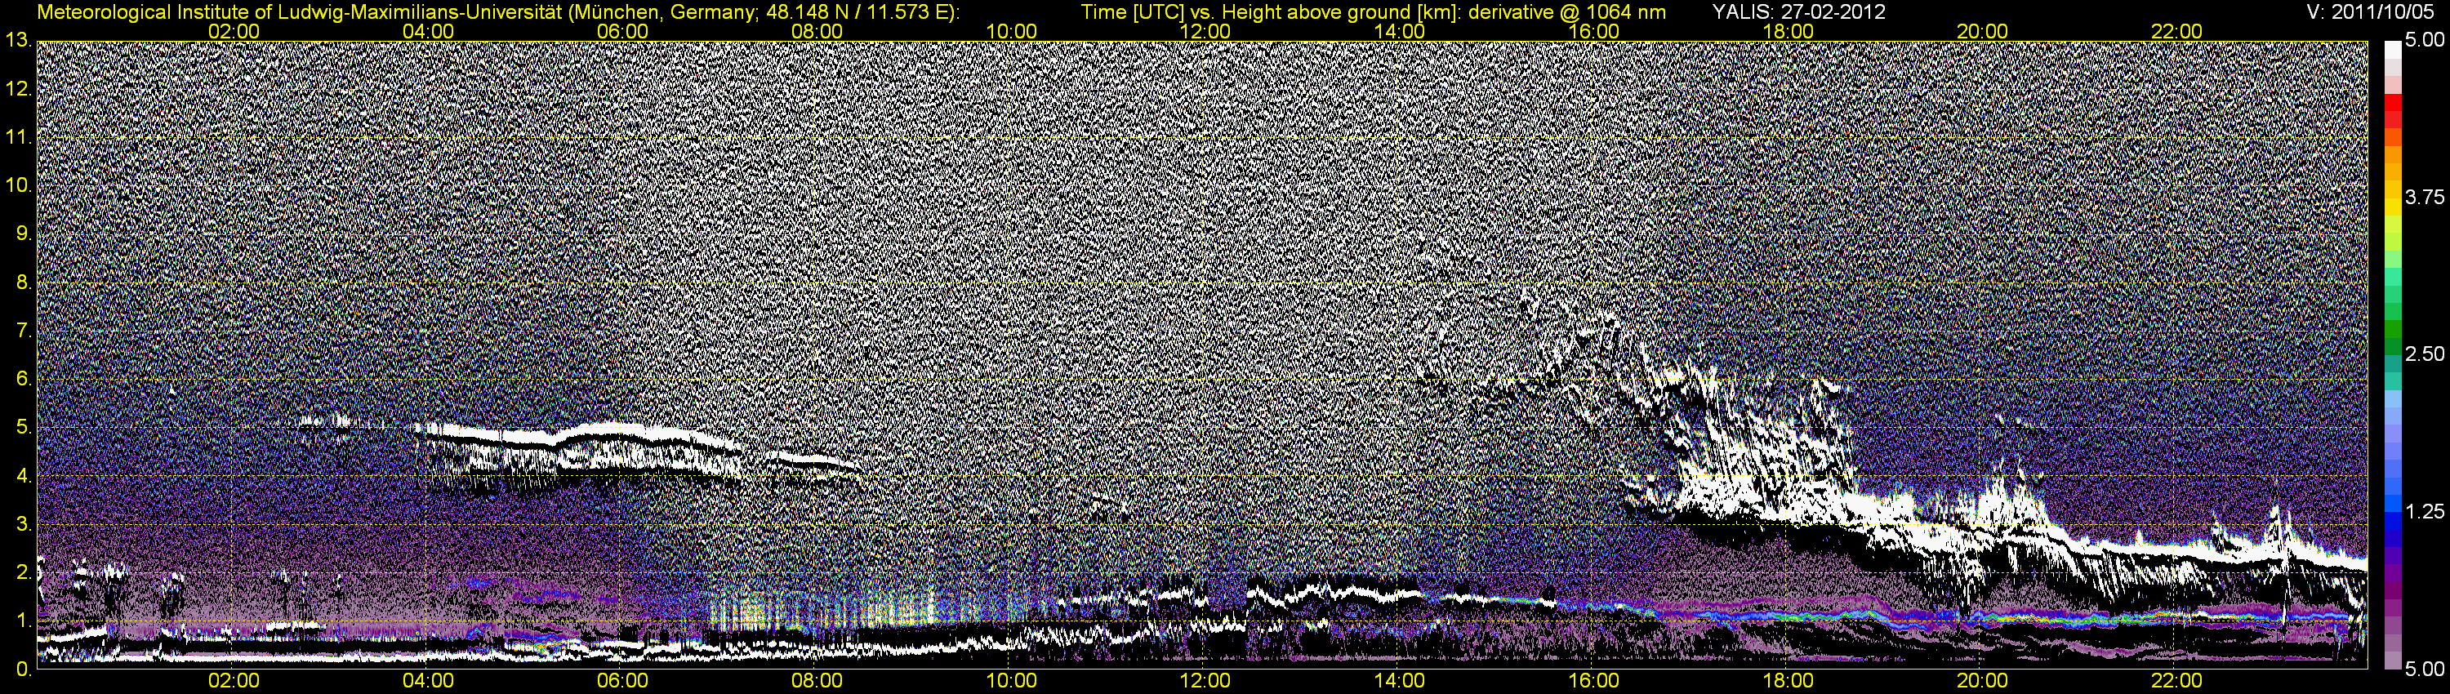Click the 20:00 tick label on the bottom time axis
2450x694 pixels.
pyautogui.click(x=1982, y=682)
